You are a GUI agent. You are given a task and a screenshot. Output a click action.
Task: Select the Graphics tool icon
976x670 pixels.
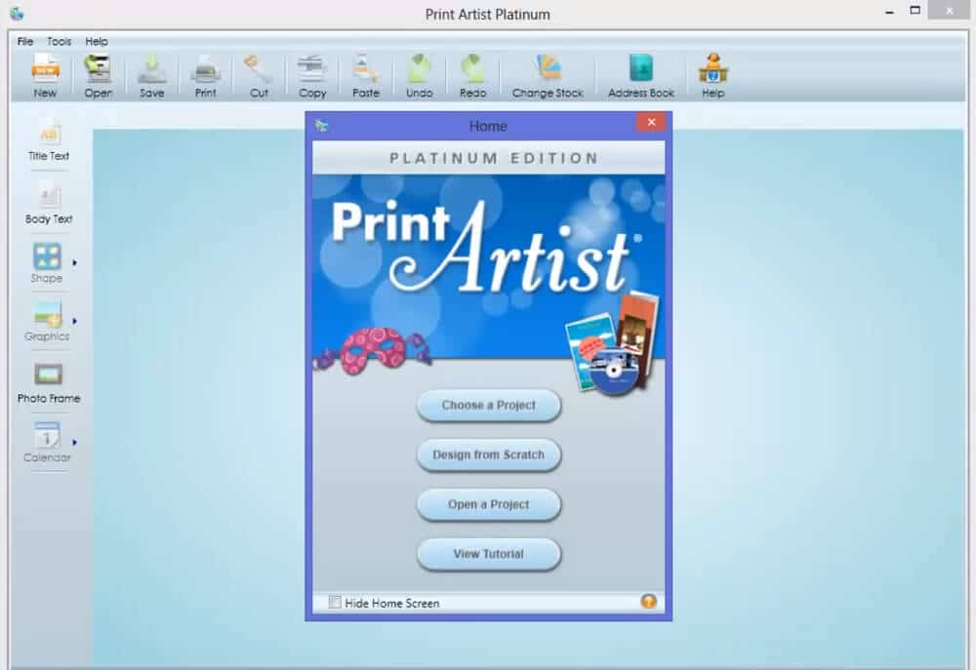click(x=47, y=314)
